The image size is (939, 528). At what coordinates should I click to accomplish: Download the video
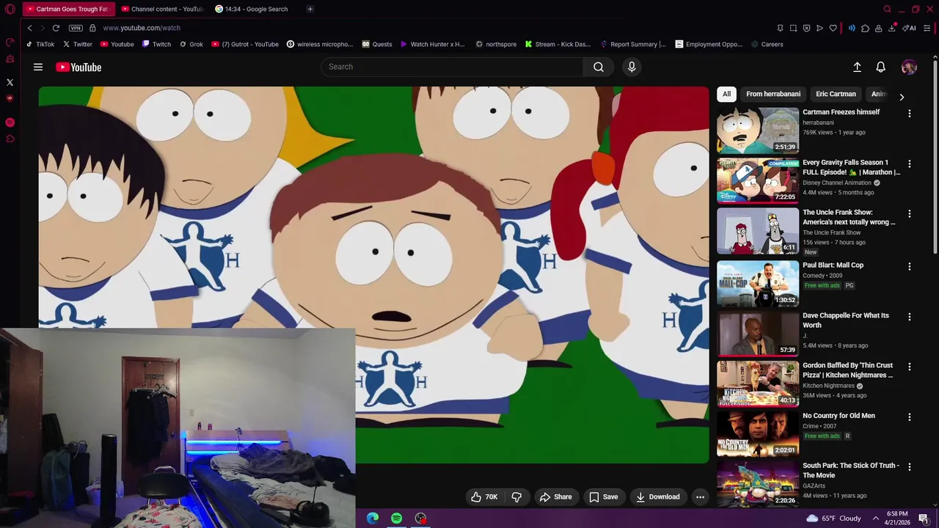coord(658,496)
